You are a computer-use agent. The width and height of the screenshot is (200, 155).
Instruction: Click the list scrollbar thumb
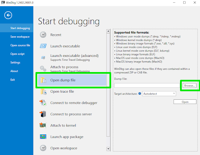[108, 85]
